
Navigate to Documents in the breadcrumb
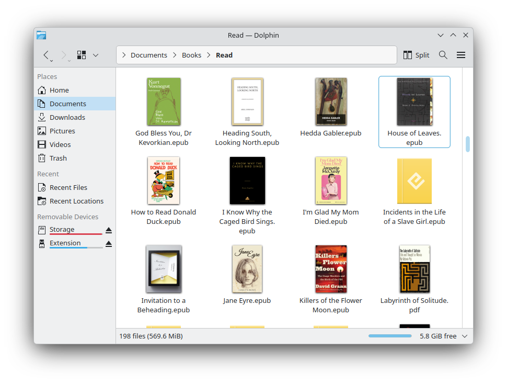click(x=149, y=55)
